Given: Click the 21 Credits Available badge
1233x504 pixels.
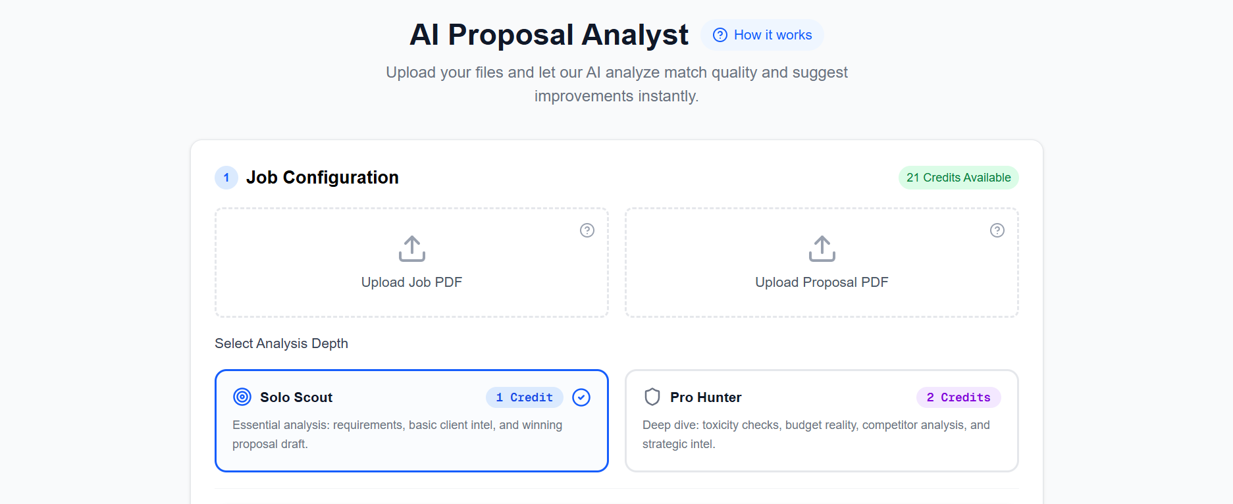Looking at the screenshot, I should coord(958,178).
